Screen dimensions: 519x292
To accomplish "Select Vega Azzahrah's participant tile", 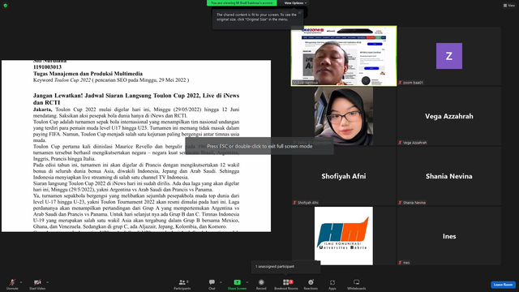I will pyautogui.click(x=449, y=116).
